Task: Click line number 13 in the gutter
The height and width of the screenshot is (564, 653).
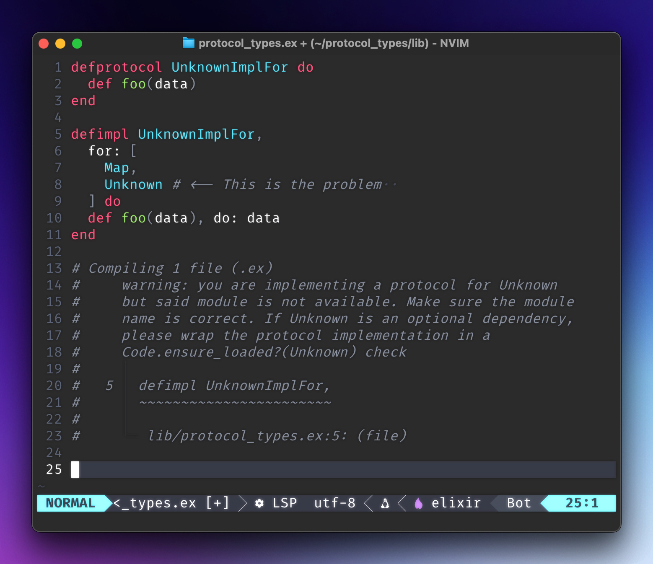Action: 54,268
